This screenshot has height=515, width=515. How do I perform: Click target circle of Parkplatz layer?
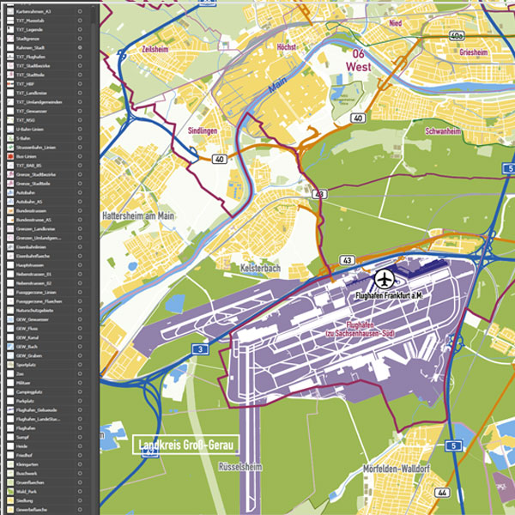click(x=80, y=401)
